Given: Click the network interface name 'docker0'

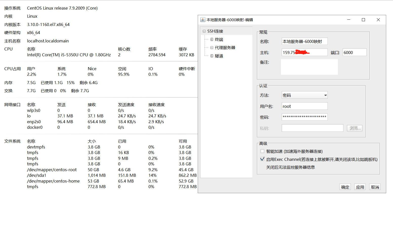Looking at the screenshot, I should [x=35, y=127].
